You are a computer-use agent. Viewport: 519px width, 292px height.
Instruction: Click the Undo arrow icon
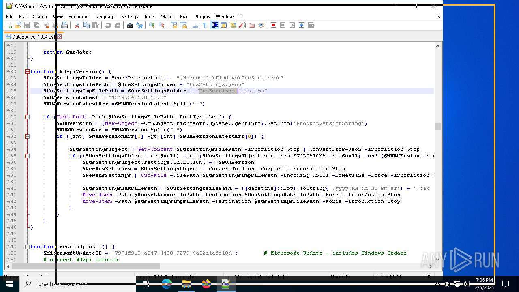pyautogui.click(x=108, y=25)
